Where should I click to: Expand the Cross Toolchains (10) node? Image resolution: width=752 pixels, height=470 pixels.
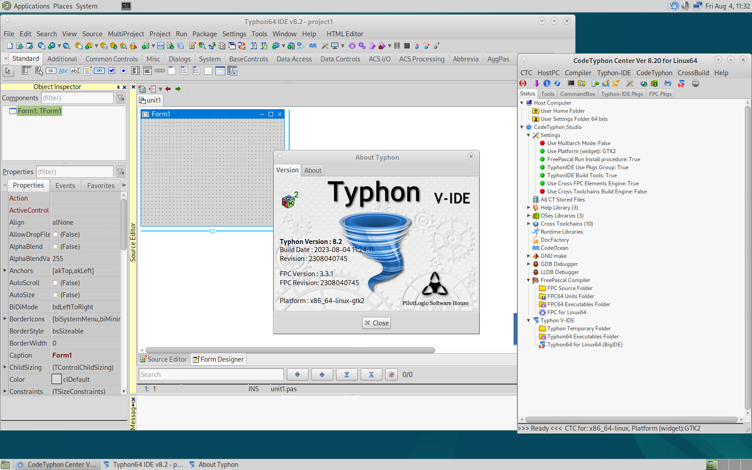529,224
